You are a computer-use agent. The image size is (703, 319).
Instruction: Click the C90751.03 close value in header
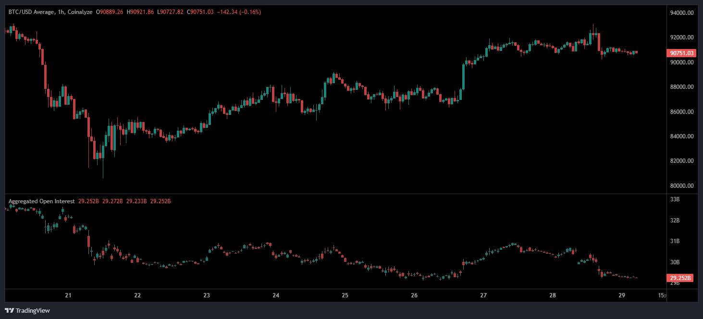pyautogui.click(x=201, y=12)
